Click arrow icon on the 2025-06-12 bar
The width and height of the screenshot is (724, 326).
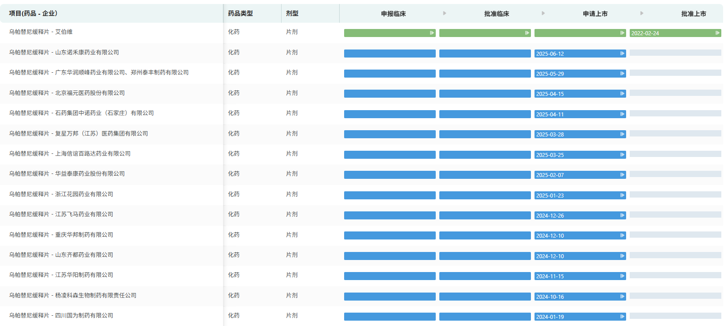[622, 54]
